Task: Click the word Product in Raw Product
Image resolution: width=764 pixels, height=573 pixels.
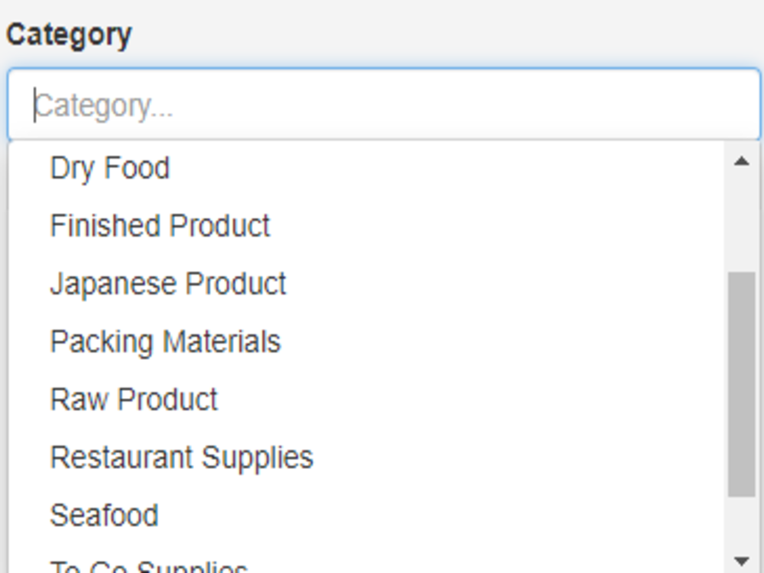Action: tap(167, 400)
